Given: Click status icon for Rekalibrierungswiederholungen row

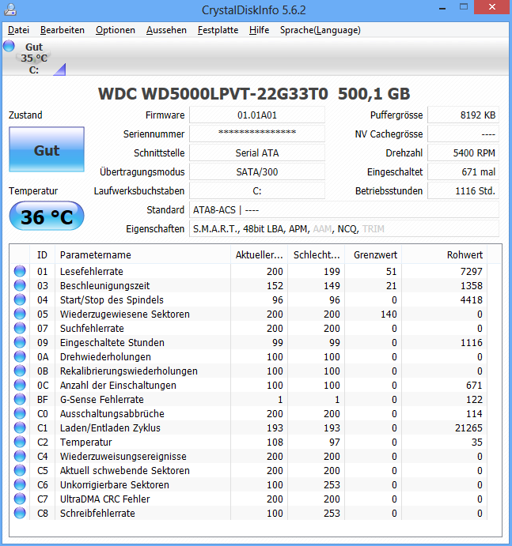Looking at the screenshot, I should pos(20,371).
